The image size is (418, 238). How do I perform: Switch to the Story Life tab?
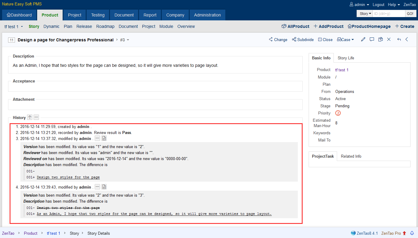346,58
